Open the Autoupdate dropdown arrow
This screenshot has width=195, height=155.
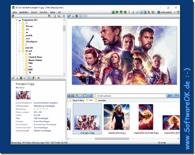pyautogui.click(x=175, y=12)
